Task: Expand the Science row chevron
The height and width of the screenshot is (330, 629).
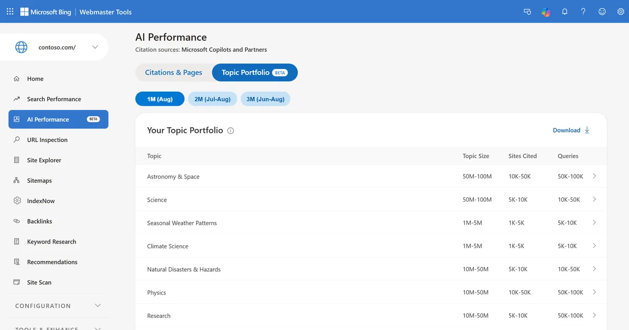Action: coord(594,200)
